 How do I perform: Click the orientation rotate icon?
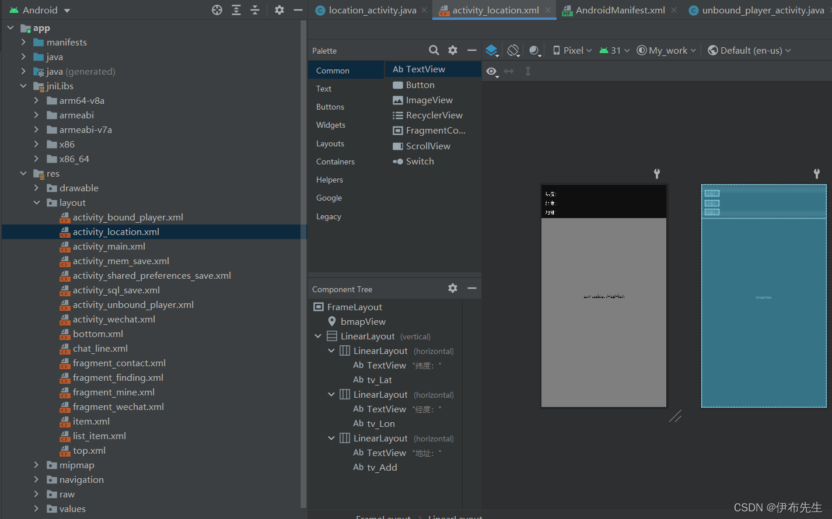(x=513, y=51)
